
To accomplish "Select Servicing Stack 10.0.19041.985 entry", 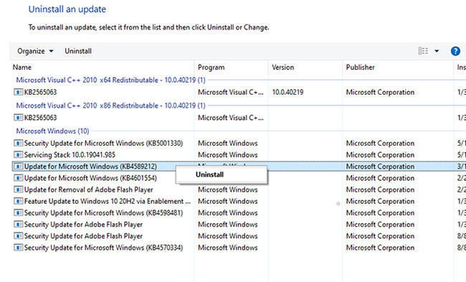I will click(70, 155).
